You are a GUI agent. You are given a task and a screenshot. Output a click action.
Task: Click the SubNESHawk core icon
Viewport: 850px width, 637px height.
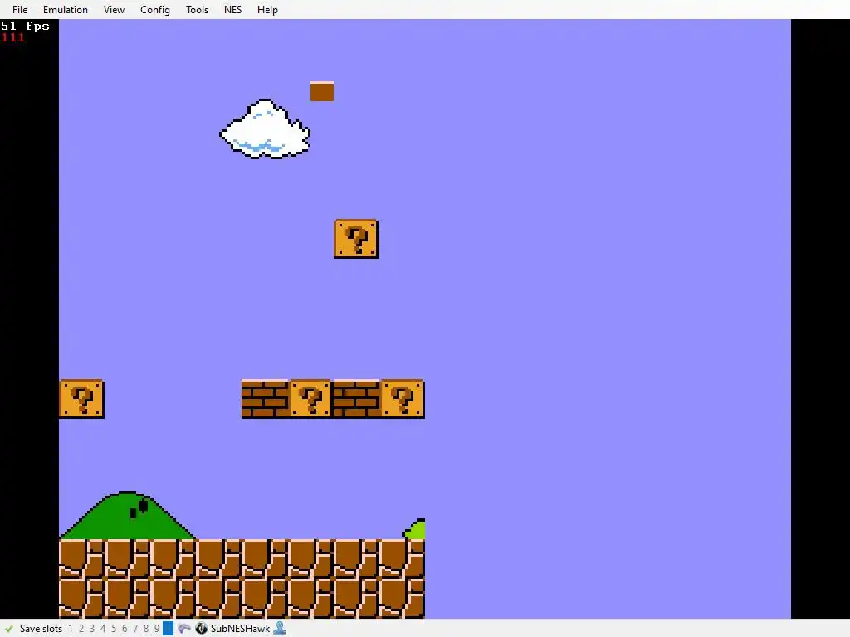(x=202, y=629)
